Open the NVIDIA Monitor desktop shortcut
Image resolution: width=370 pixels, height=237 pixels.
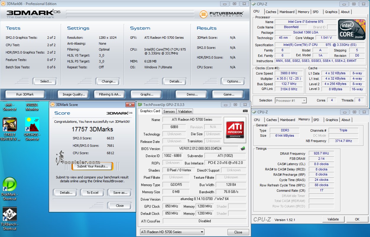(x=32, y=107)
